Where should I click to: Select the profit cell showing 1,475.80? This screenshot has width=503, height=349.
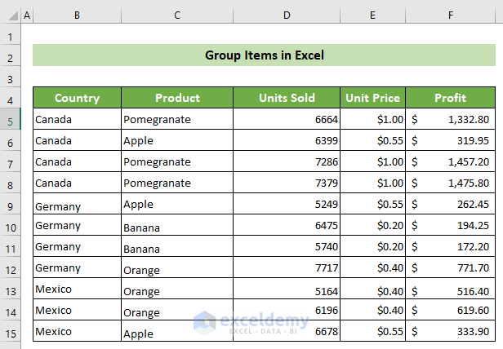[451, 183]
